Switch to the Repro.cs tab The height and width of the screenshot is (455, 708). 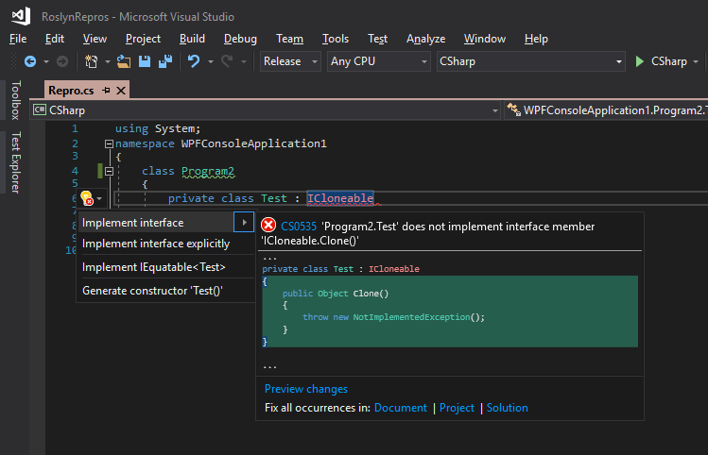[x=71, y=91]
